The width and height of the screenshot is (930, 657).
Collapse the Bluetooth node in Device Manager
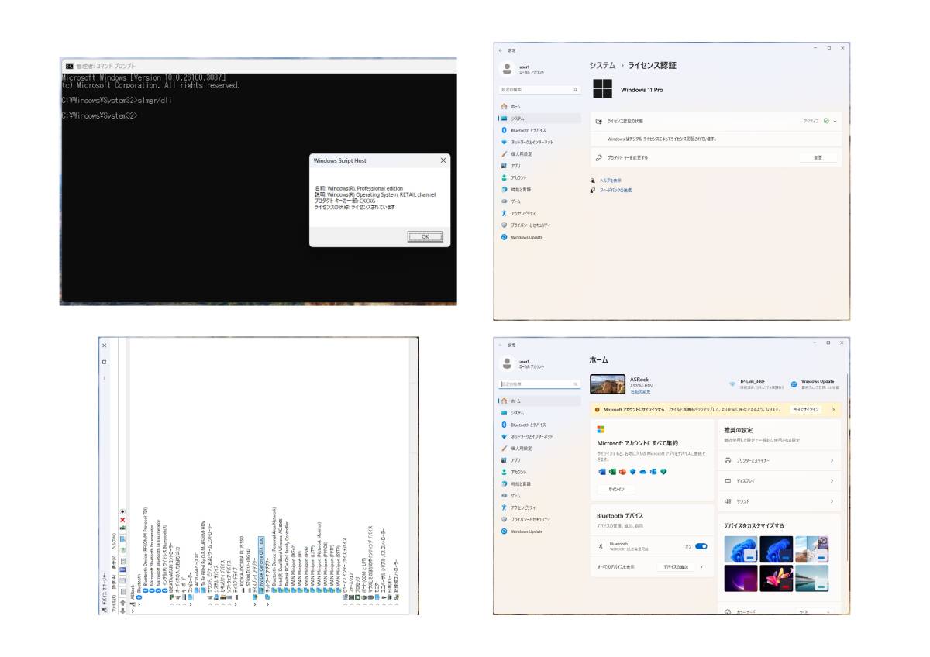(x=139, y=604)
